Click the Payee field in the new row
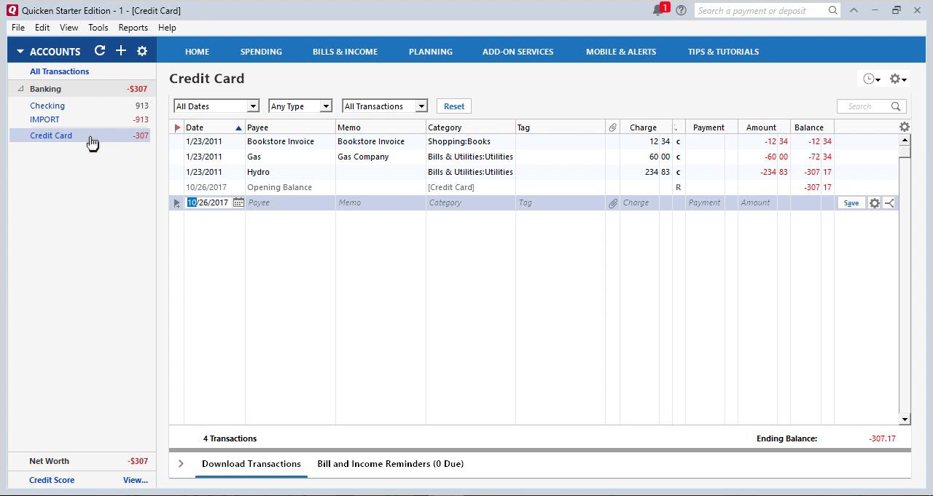The height and width of the screenshot is (496, 933). point(290,203)
